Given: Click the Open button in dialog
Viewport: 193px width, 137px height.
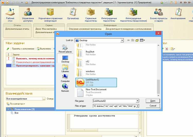Looking at the screenshot, I should 153,101.
